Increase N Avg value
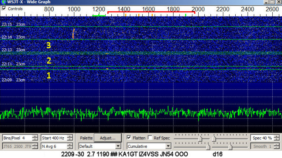Screen dimensions: 282x158 70,145
